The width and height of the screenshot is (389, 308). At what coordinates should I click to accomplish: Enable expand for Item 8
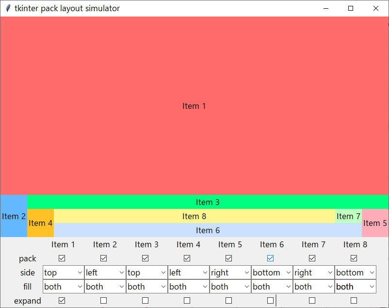tap(354, 301)
